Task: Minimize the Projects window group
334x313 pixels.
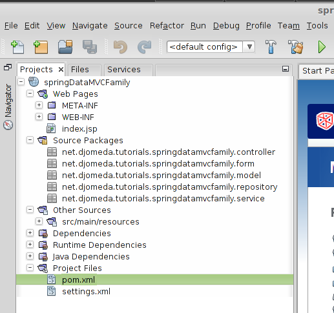Action: coord(286,69)
